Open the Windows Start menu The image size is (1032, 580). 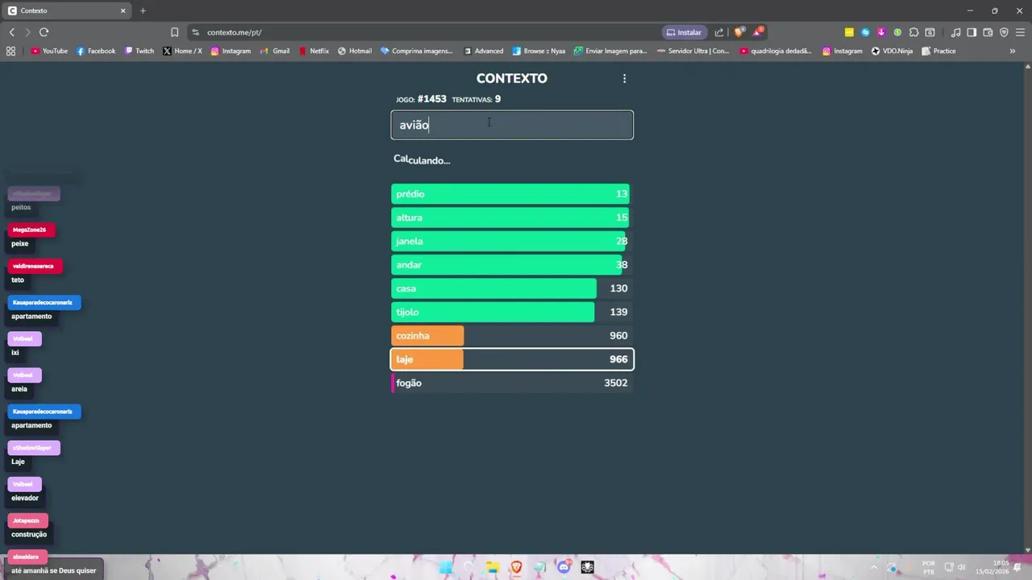coord(445,567)
